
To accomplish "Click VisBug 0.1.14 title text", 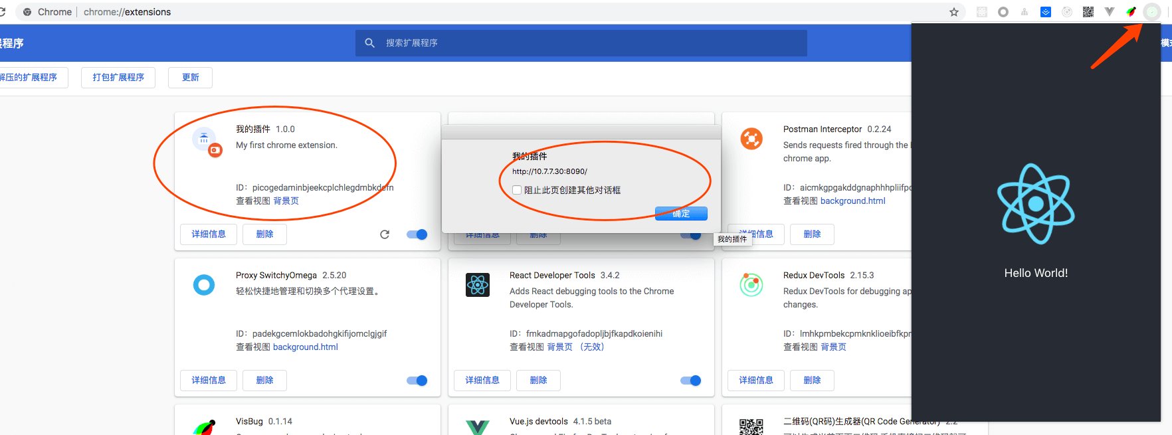I will [x=264, y=421].
